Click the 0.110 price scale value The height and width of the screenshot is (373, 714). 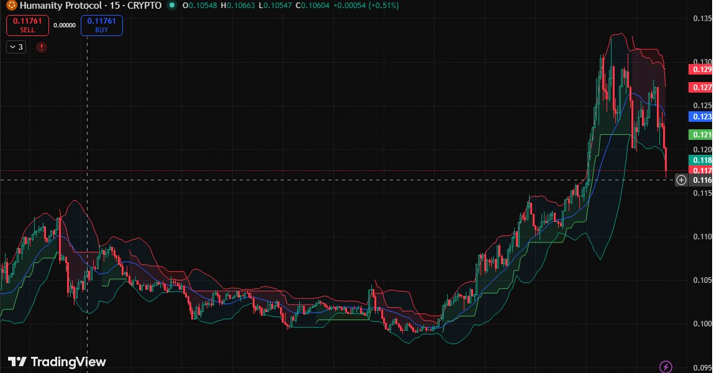pyautogui.click(x=702, y=237)
